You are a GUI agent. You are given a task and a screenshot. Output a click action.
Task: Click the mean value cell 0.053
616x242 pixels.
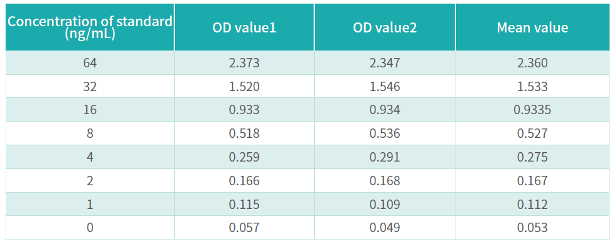point(533,228)
